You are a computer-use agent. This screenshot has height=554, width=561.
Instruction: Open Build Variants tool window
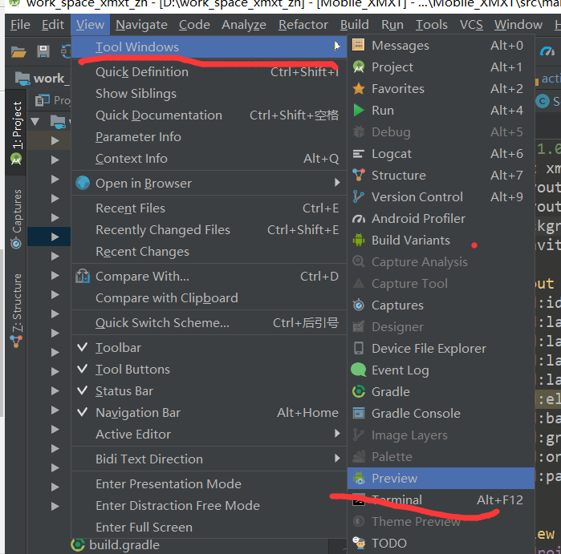click(x=441, y=241)
